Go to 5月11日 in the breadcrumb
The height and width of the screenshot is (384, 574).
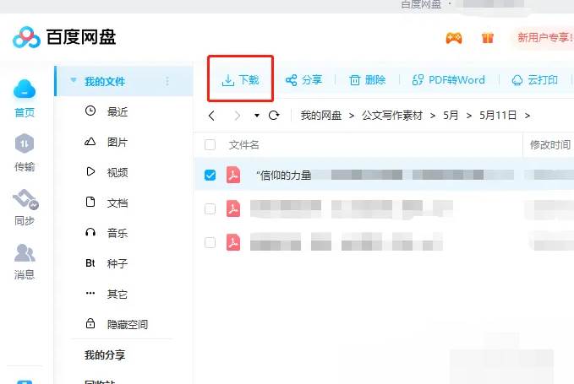pos(498,116)
